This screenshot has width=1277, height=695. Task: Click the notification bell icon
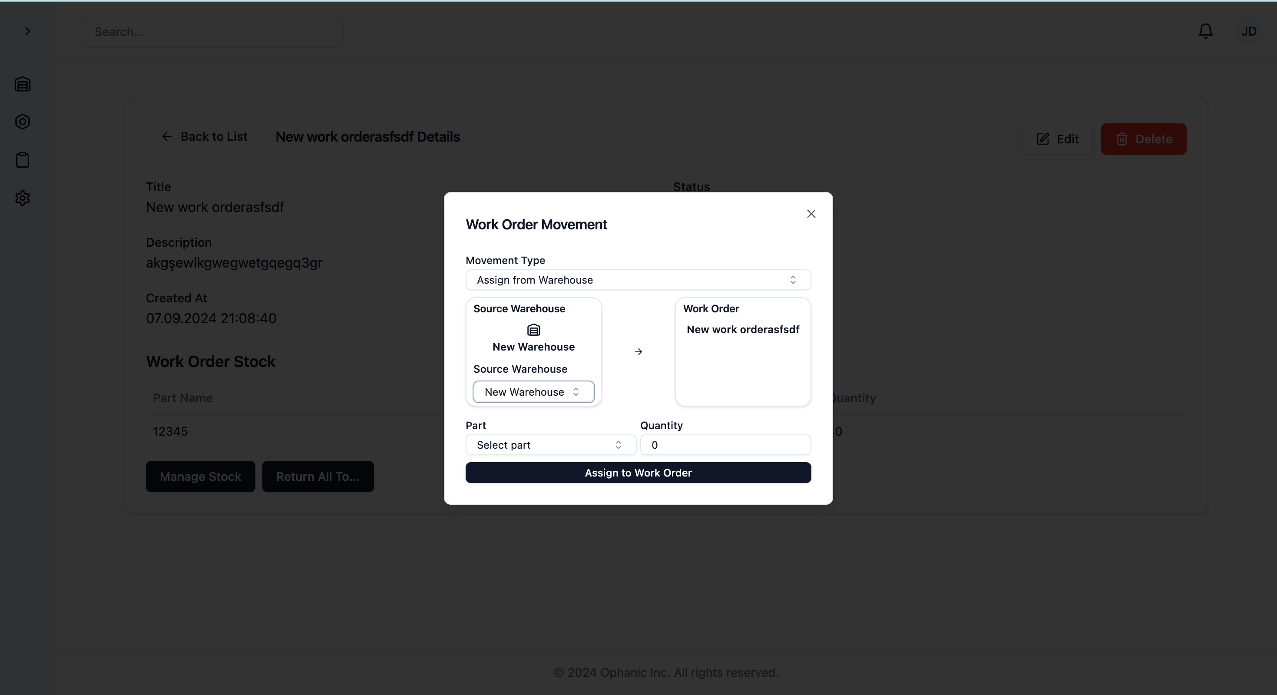coord(1205,31)
